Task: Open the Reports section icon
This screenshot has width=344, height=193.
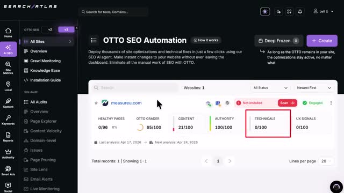Action: [x=8, y=137]
